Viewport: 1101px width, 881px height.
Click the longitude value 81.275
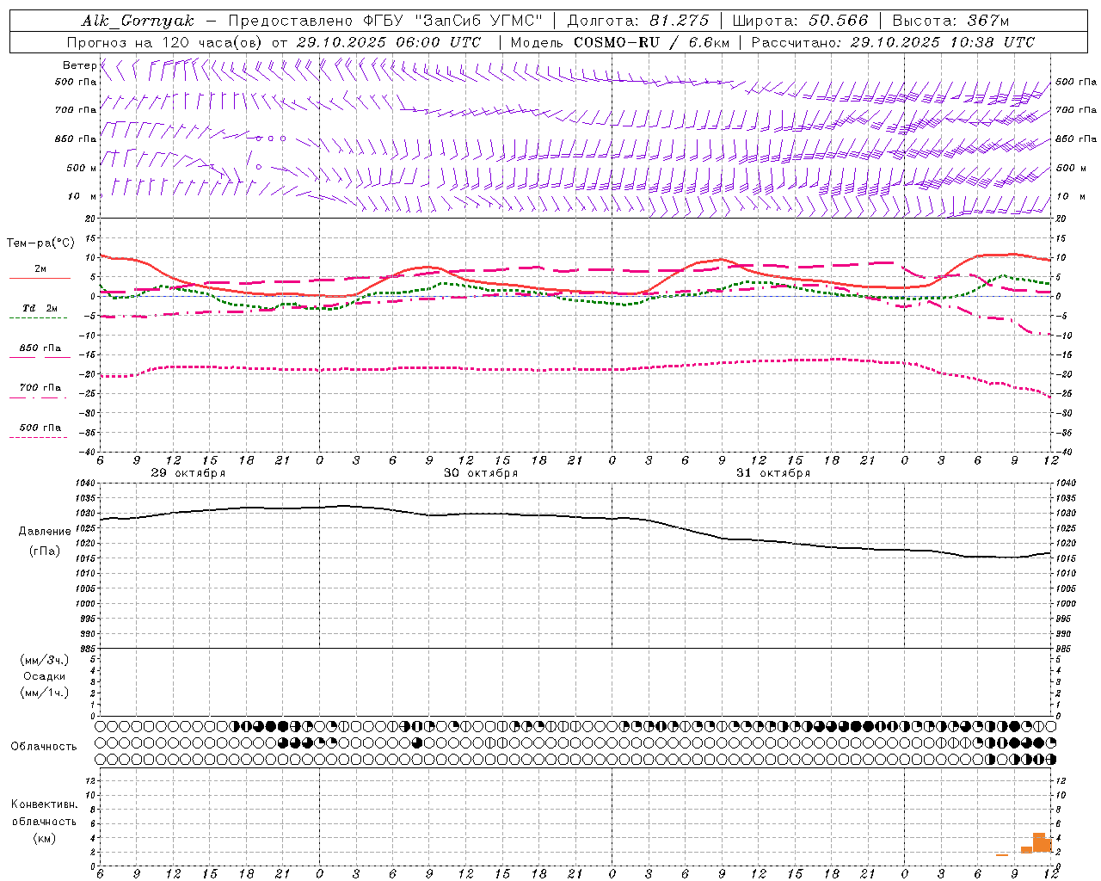pos(680,21)
